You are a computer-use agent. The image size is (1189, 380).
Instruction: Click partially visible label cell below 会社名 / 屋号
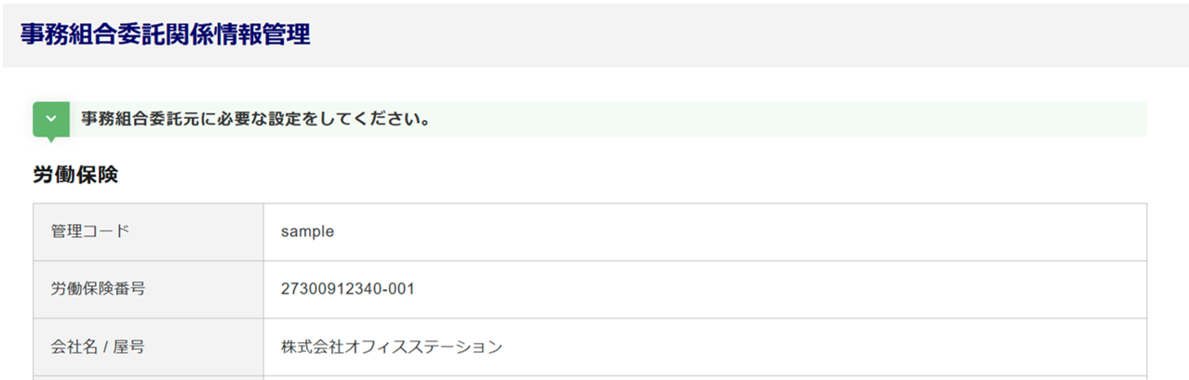pos(148,376)
